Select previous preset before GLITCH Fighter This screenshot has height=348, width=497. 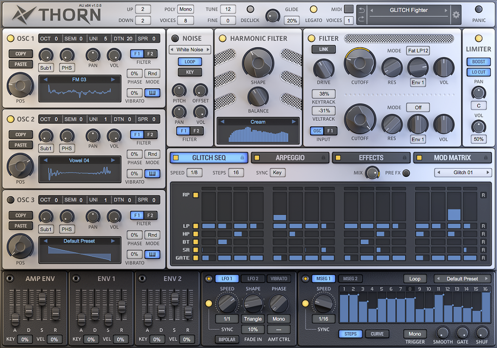pos(372,11)
